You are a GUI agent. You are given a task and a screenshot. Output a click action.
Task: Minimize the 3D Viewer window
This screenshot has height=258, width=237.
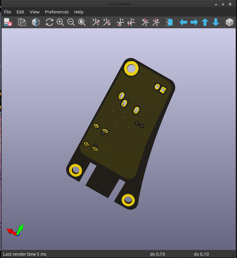216,4
